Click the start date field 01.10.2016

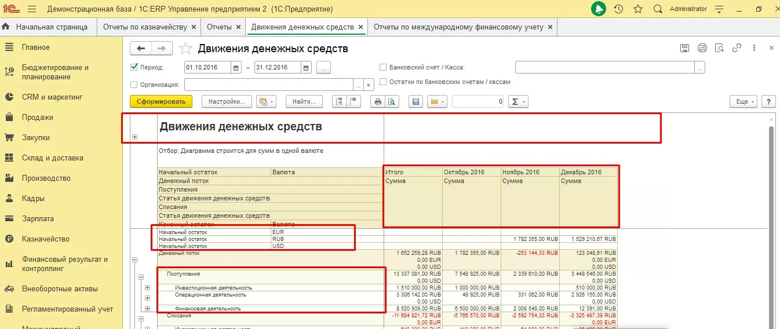[207, 68]
